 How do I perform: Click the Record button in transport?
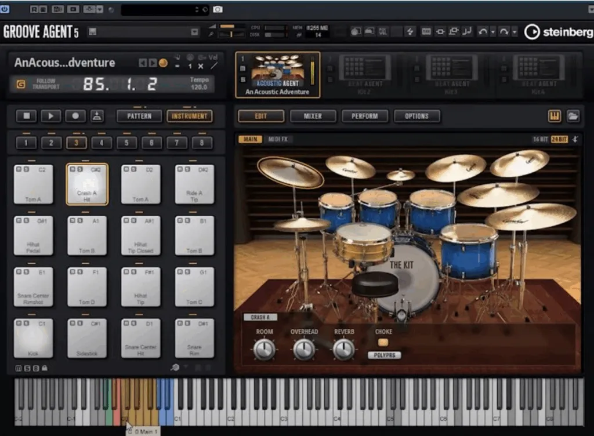pyautogui.click(x=75, y=116)
